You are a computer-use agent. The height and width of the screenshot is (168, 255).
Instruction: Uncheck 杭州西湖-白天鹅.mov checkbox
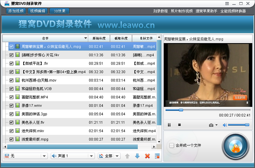click(x=11, y=80)
